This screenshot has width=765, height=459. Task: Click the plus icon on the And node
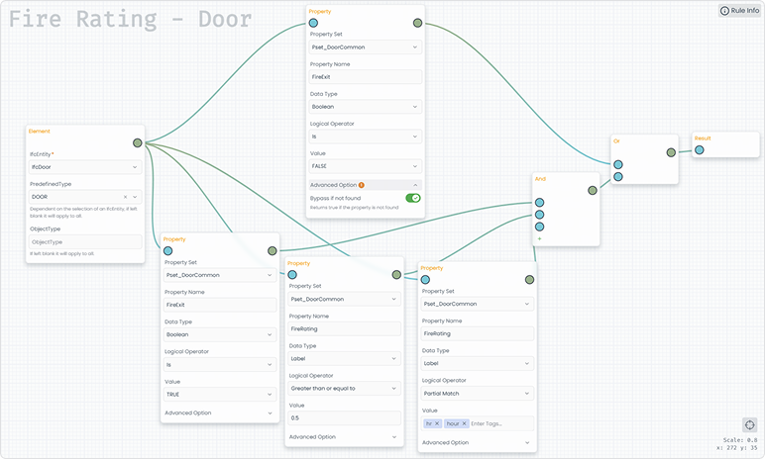pyautogui.click(x=539, y=238)
